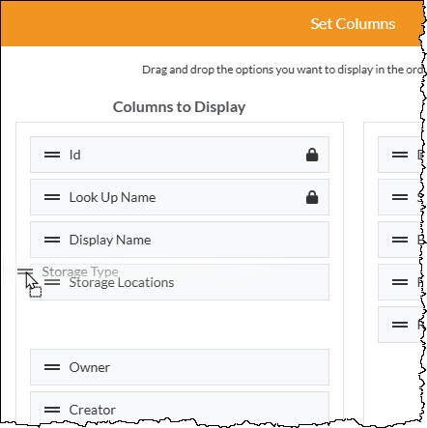
Task: Click the drag handle for Id row
Action: click(x=52, y=155)
